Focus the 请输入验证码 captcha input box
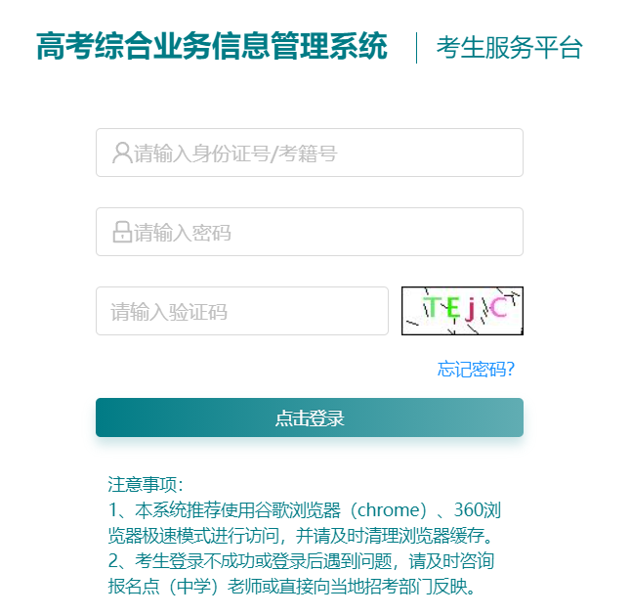 coord(242,311)
